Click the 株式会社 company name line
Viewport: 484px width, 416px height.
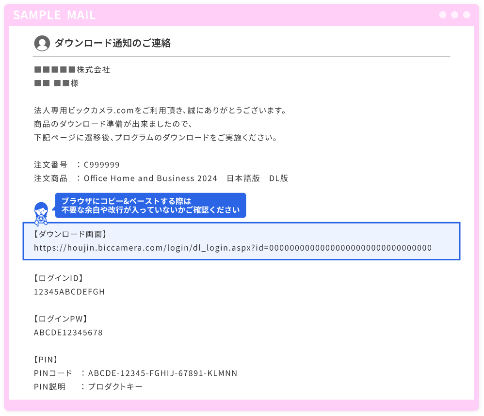[72, 70]
